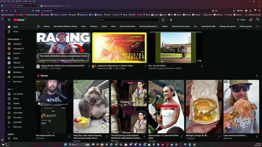Open options menu for Raging ROLEPLAYERS video
262x147 pixels.
(x=89, y=66)
